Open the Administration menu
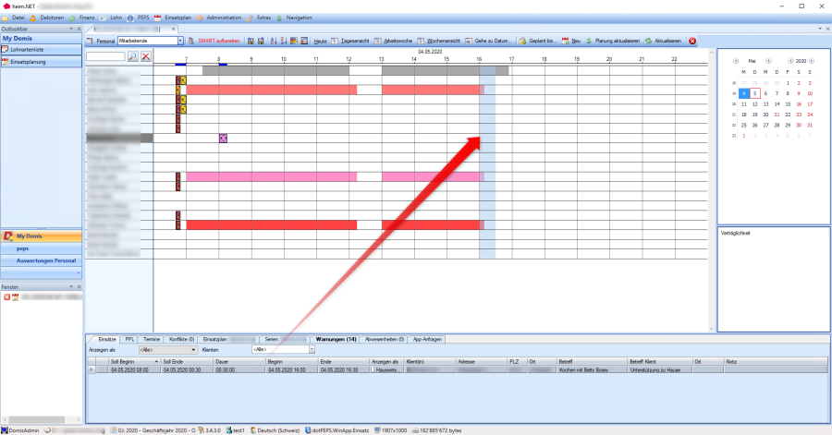The image size is (832, 435). [x=224, y=18]
